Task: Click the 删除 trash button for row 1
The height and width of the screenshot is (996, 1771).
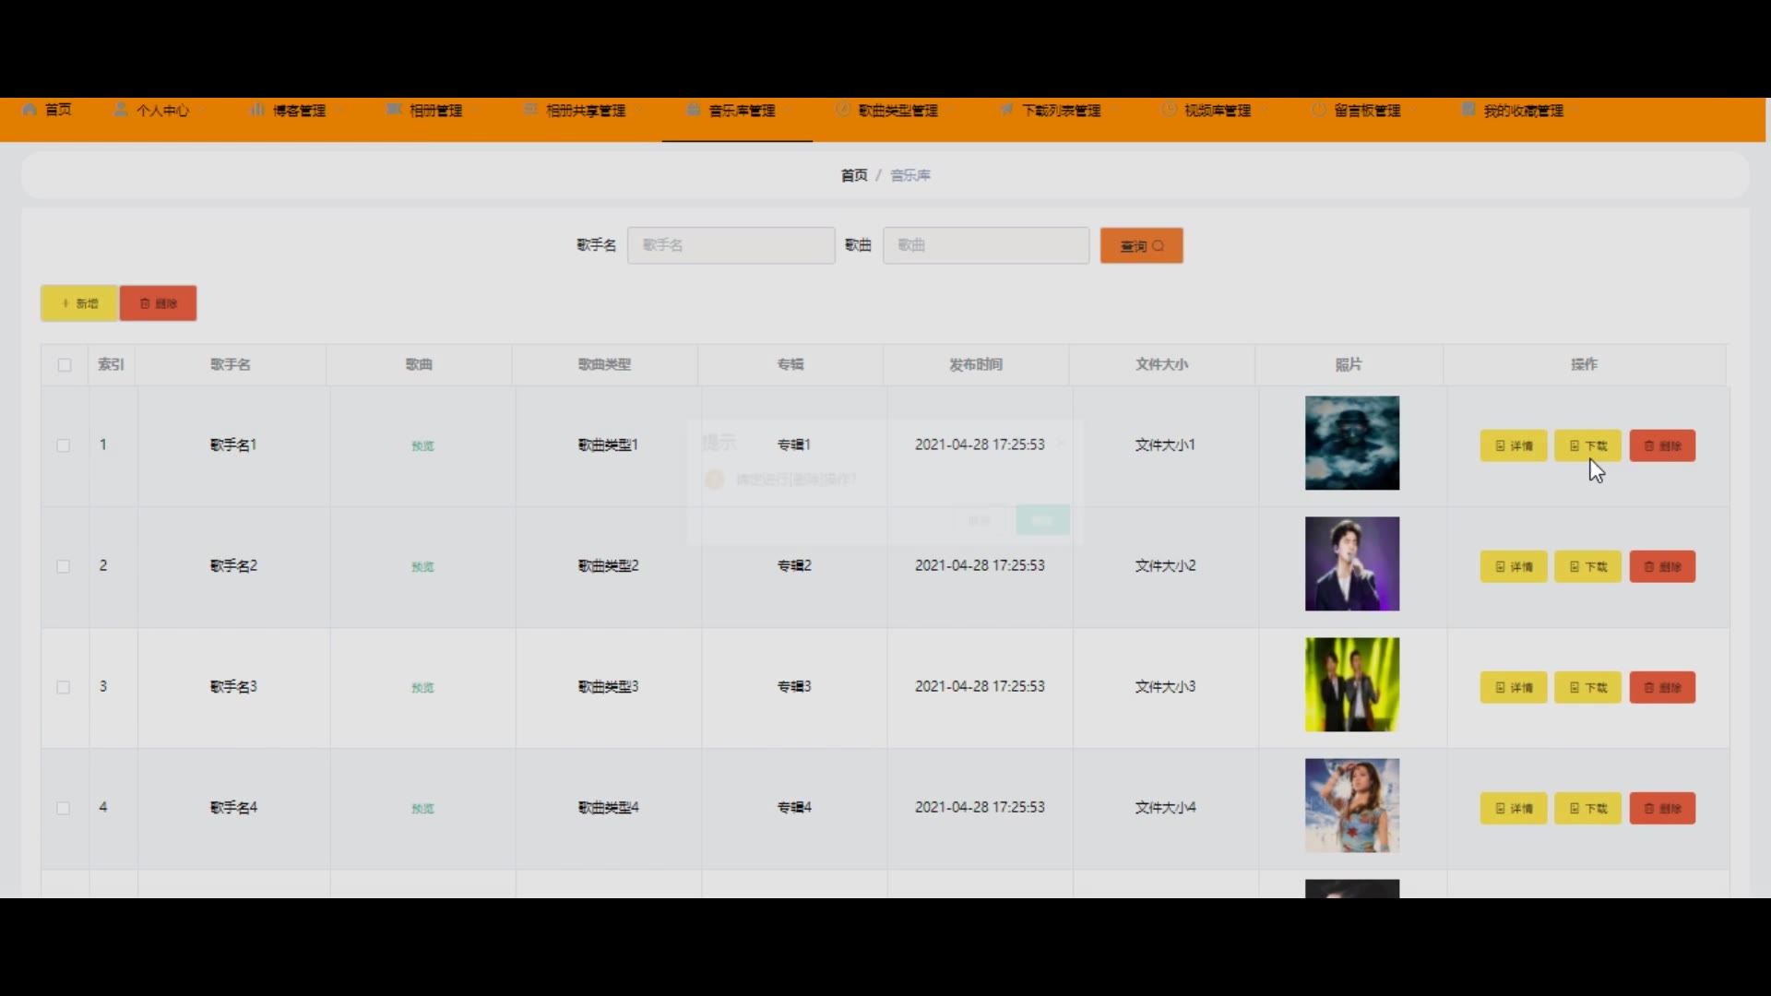Action: [1661, 445]
